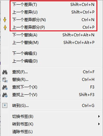Click the yellow up arrow icon
Image resolution: width=103 pixels, height=136 pixels.
point(5,27)
